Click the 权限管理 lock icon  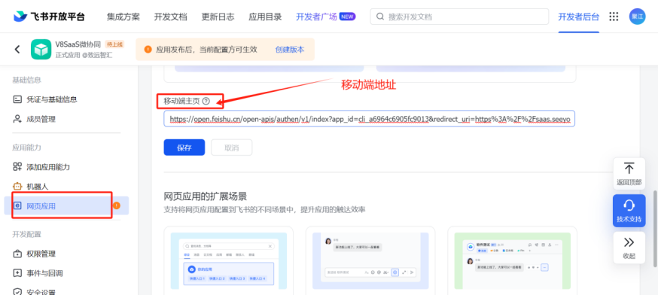coord(17,254)
